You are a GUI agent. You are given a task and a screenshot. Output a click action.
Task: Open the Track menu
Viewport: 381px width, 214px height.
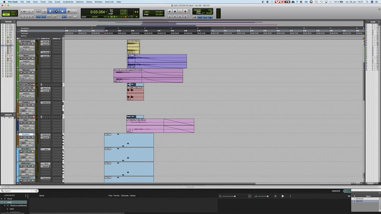(43, 1)
